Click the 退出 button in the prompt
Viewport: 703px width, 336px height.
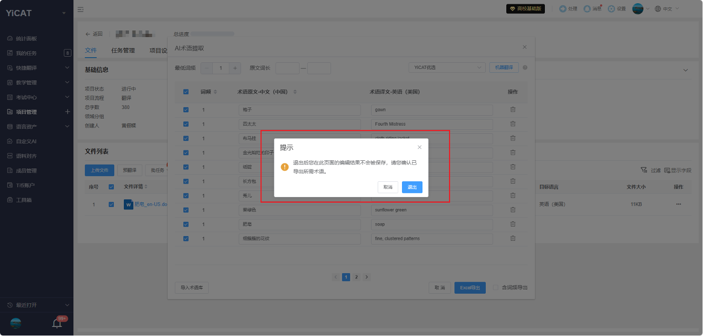point(412,188)
